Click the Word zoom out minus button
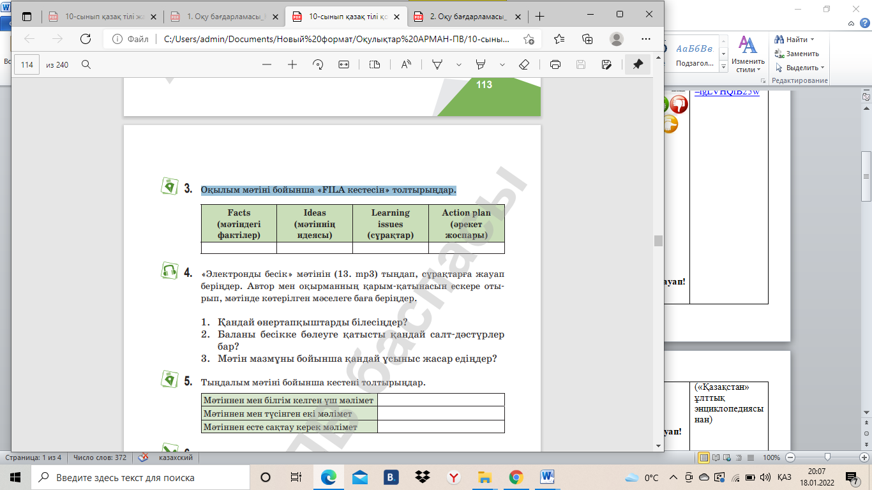 [x=790, y=457]
